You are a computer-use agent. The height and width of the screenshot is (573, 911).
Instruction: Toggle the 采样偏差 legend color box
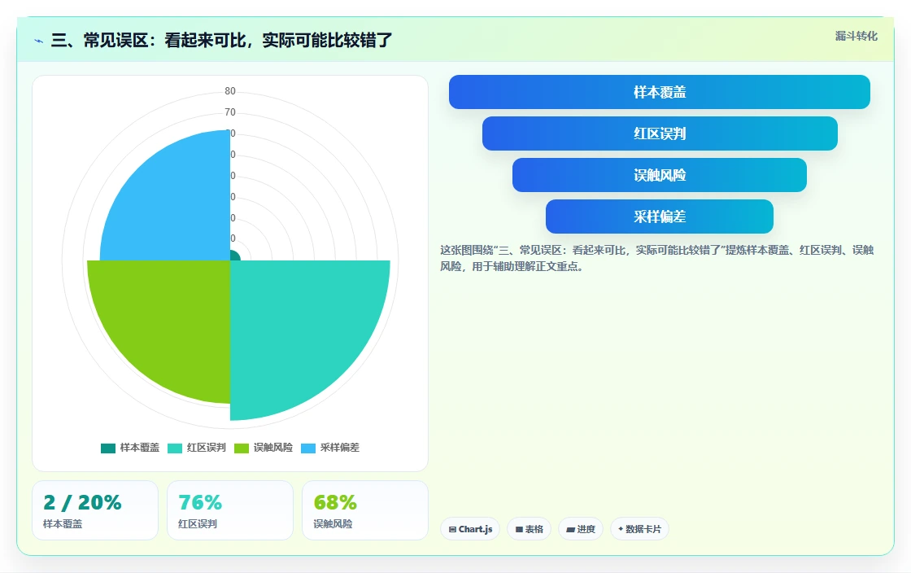tap(308, 448)
